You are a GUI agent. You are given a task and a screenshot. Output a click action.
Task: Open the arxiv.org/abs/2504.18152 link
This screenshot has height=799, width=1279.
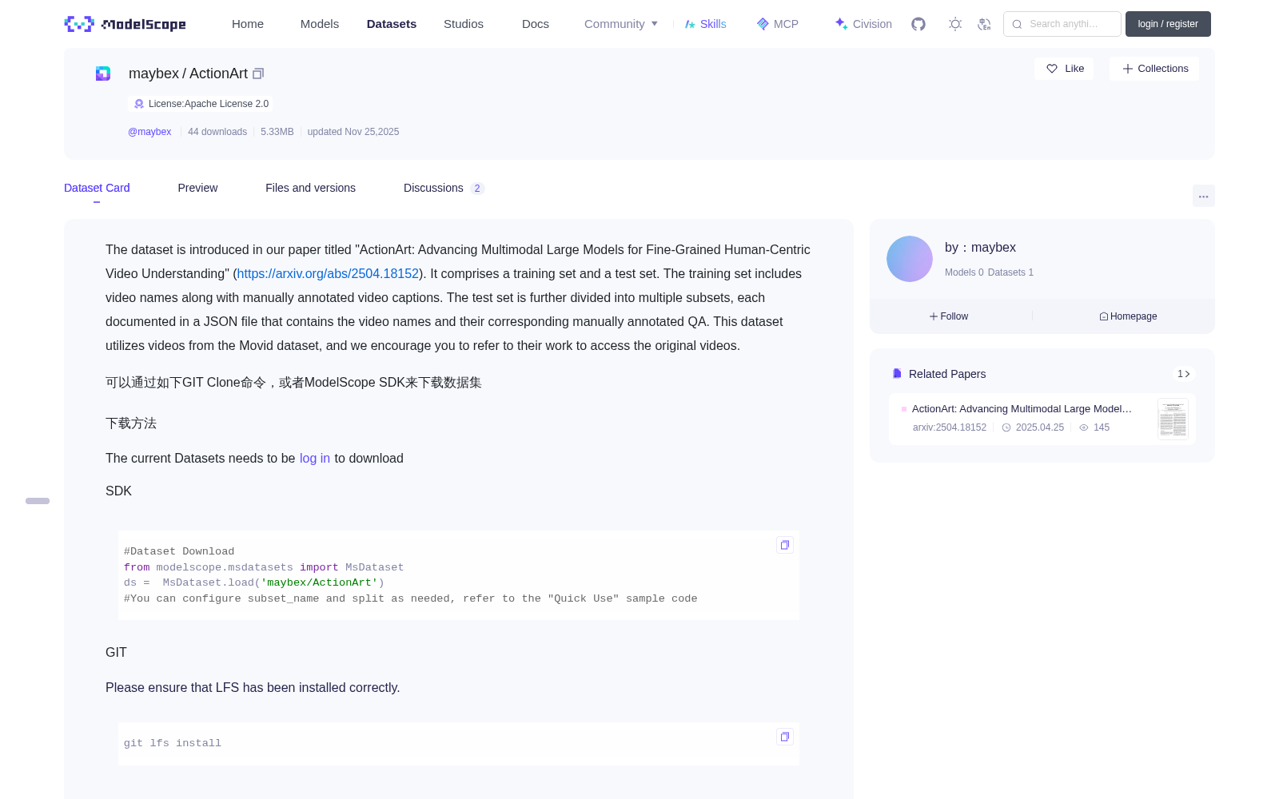(328, 273)
